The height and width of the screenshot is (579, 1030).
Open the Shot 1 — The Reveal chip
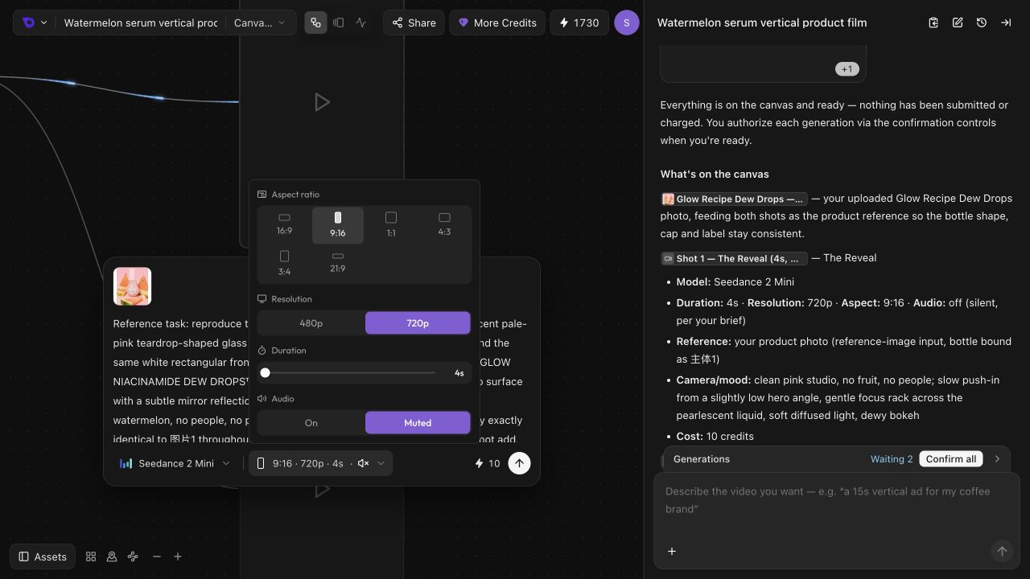point(734,258)
